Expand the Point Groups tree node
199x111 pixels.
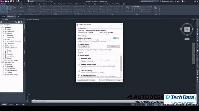point(3,31)
